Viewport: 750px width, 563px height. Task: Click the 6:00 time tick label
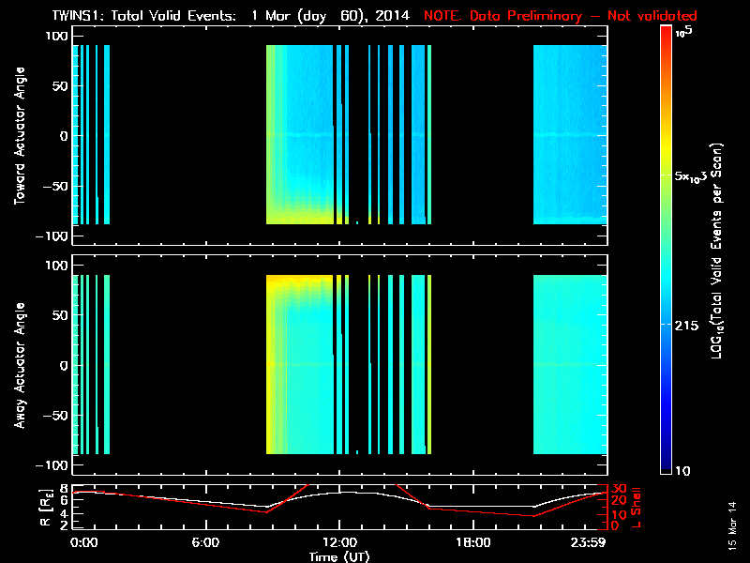[x=205, y=542]
